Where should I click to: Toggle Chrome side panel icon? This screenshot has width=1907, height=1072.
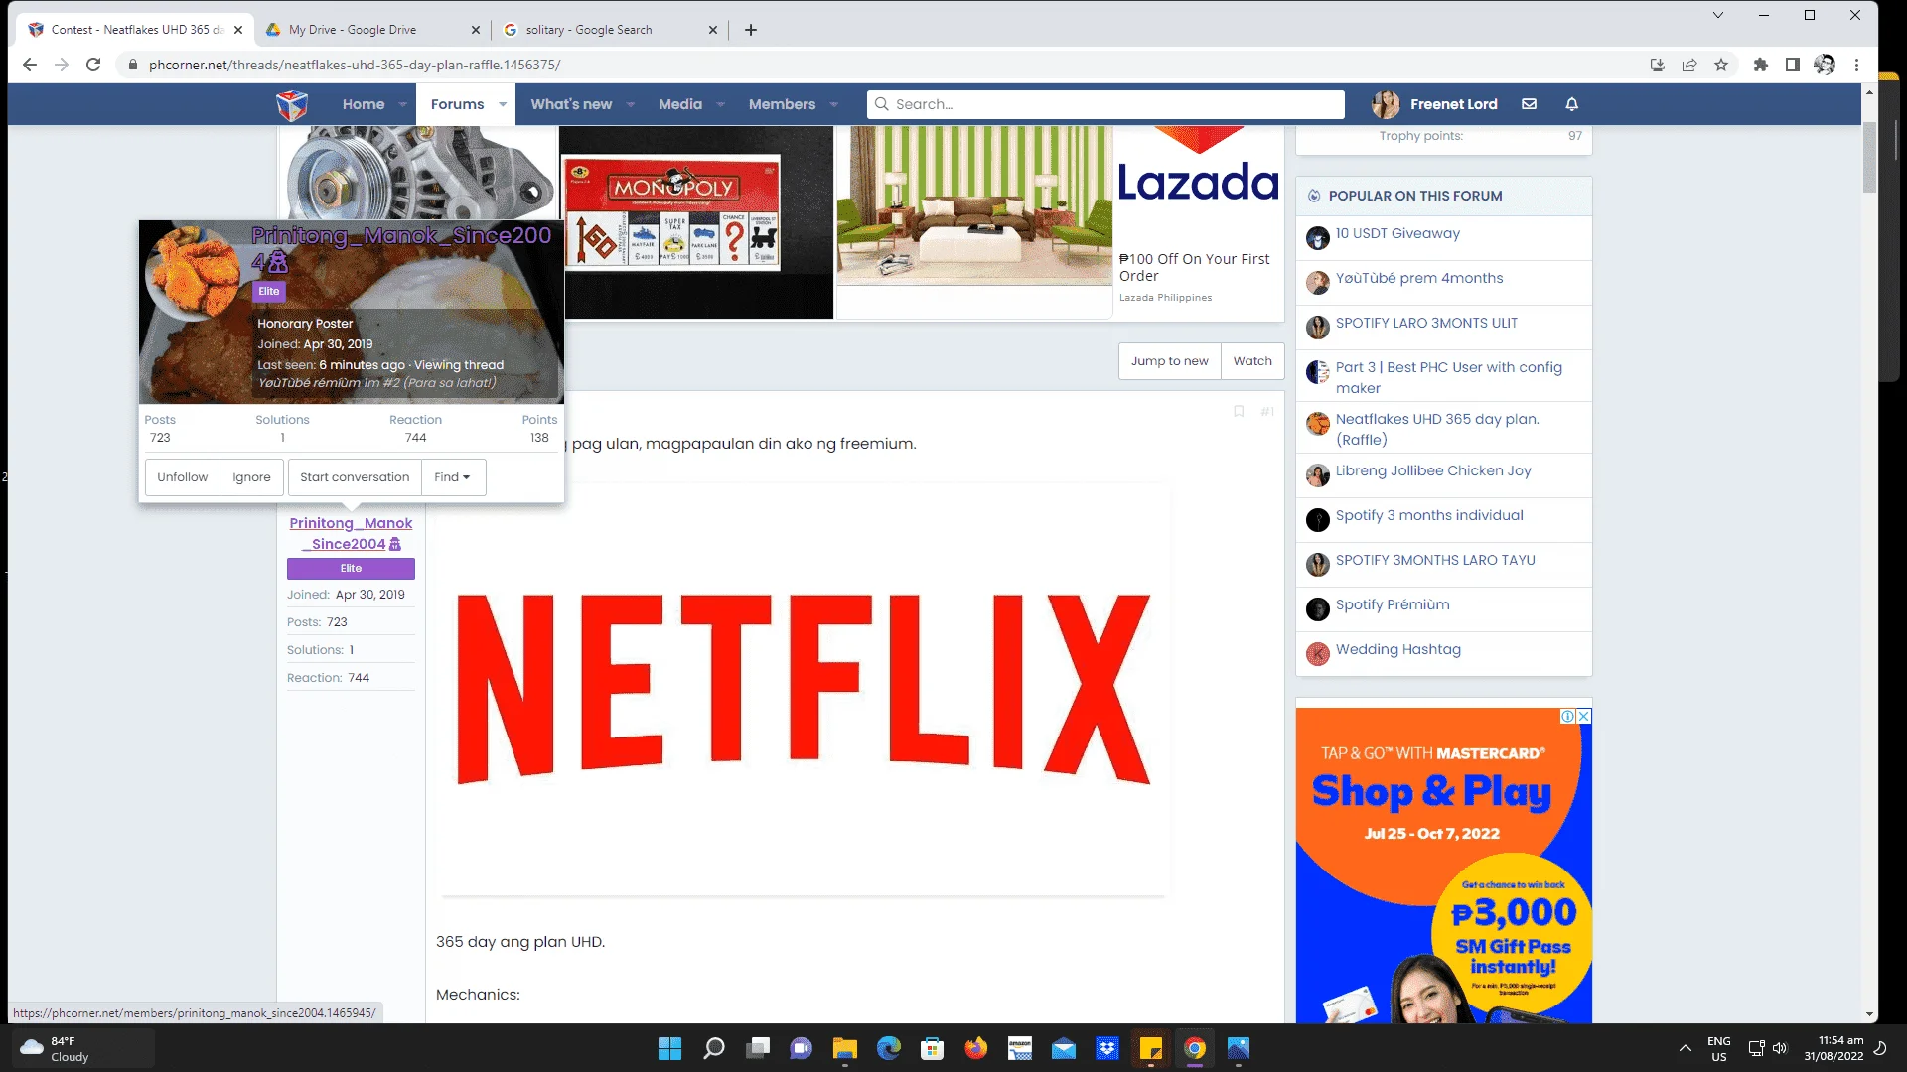click(x=1793, y=65)
